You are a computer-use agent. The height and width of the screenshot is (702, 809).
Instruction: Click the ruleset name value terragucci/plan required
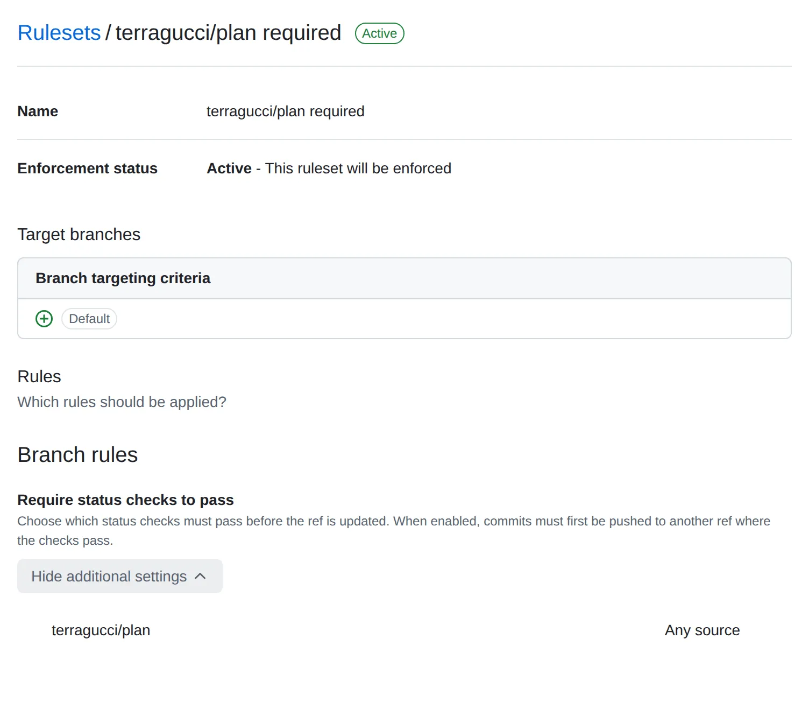(286, 111)
